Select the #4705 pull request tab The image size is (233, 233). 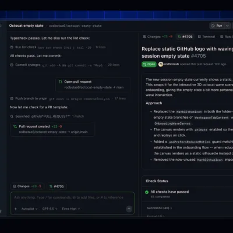(185, 37)
